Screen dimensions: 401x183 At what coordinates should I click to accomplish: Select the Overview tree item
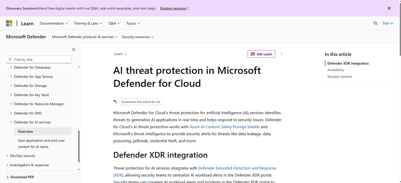coord(43,131)
